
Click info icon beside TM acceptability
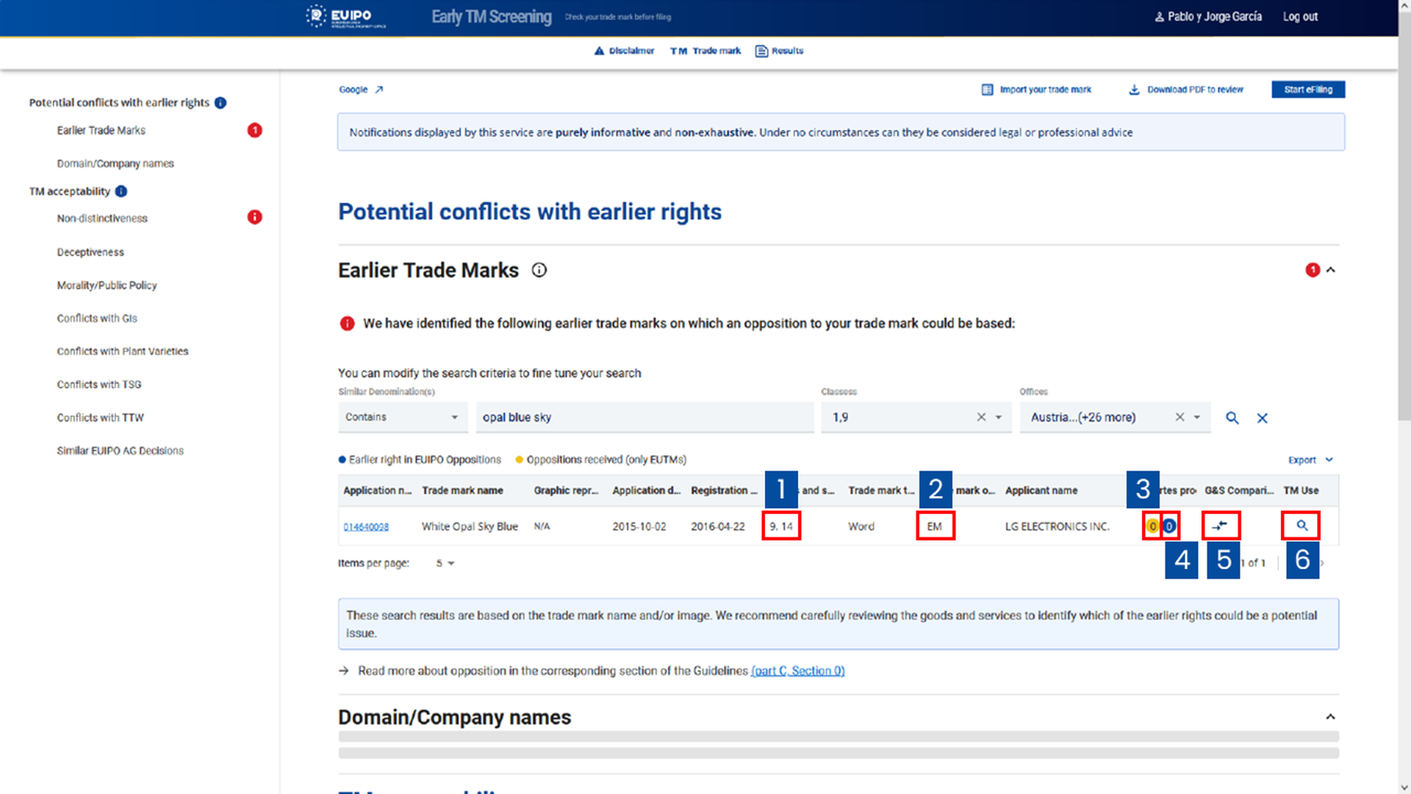pyautogui.click(x=121, y=191)
